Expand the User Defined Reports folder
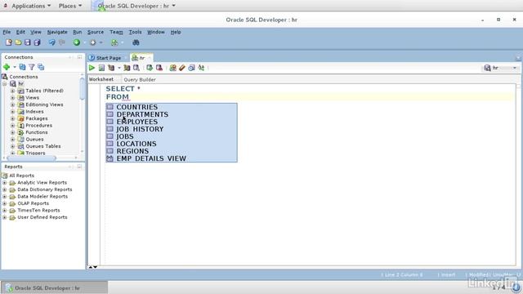Image resolution: width=523 pixels, height=294 pixels. click(x=5, y=217)
